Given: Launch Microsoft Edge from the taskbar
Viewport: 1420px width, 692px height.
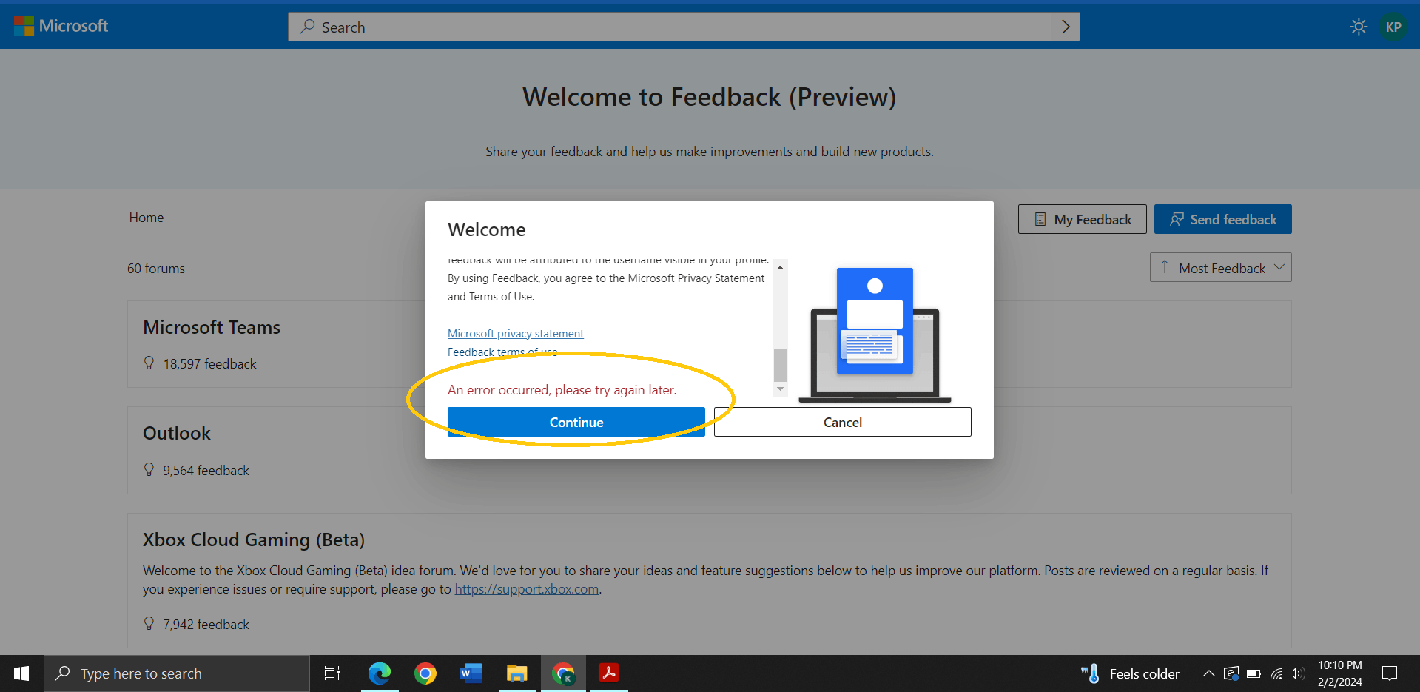Looking at the screenshot, I should pos(380,673).
